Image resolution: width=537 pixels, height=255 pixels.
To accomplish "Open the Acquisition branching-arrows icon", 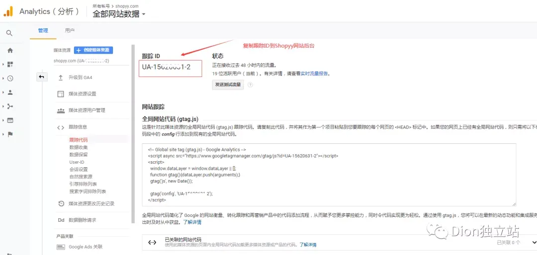I will coord(10,106).
